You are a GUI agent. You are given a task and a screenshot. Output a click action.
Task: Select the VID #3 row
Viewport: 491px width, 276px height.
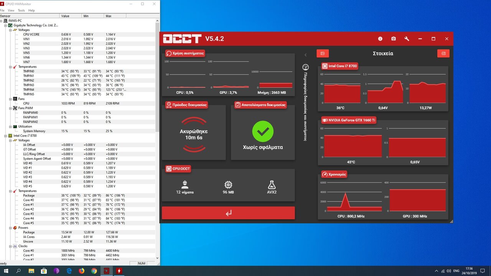tap(77, 177)
